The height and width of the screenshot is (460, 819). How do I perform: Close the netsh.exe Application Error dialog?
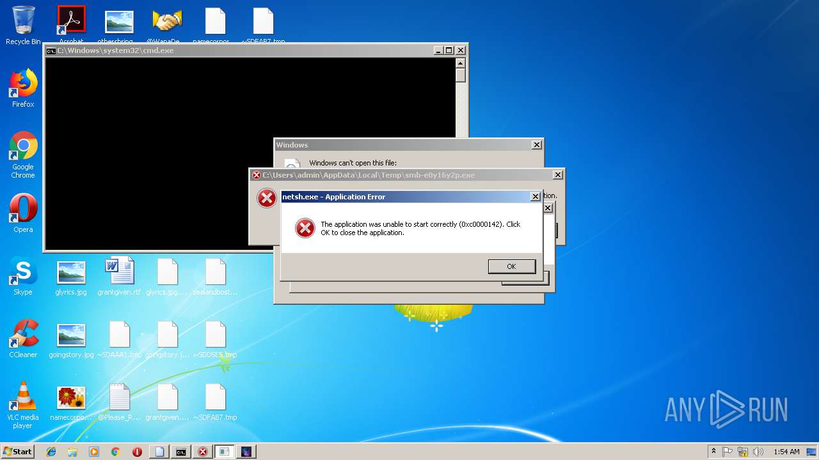[x=536, y=197]
